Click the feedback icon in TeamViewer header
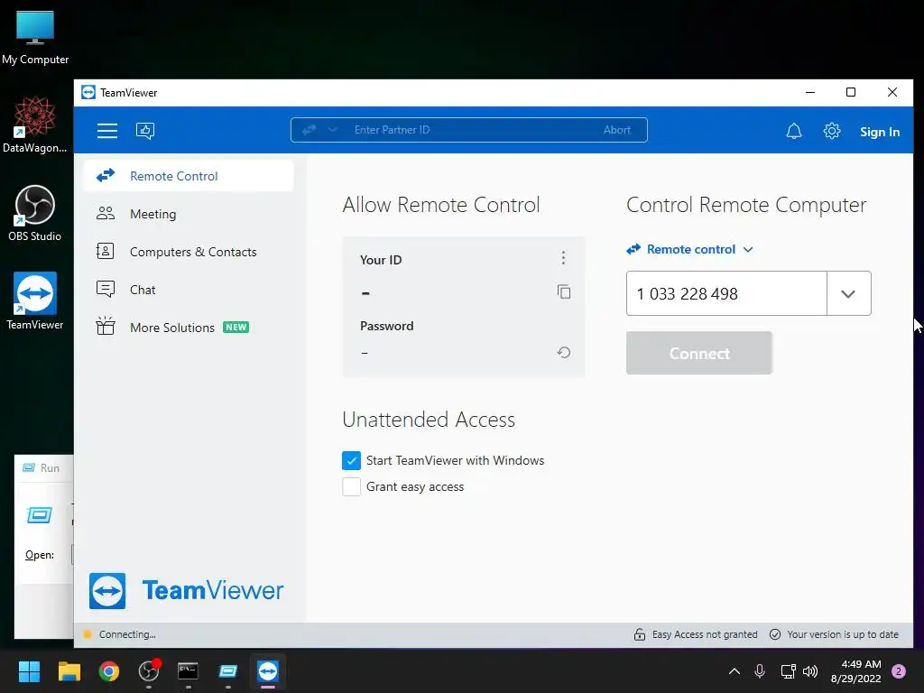924x693 pixels. (145, 130)
